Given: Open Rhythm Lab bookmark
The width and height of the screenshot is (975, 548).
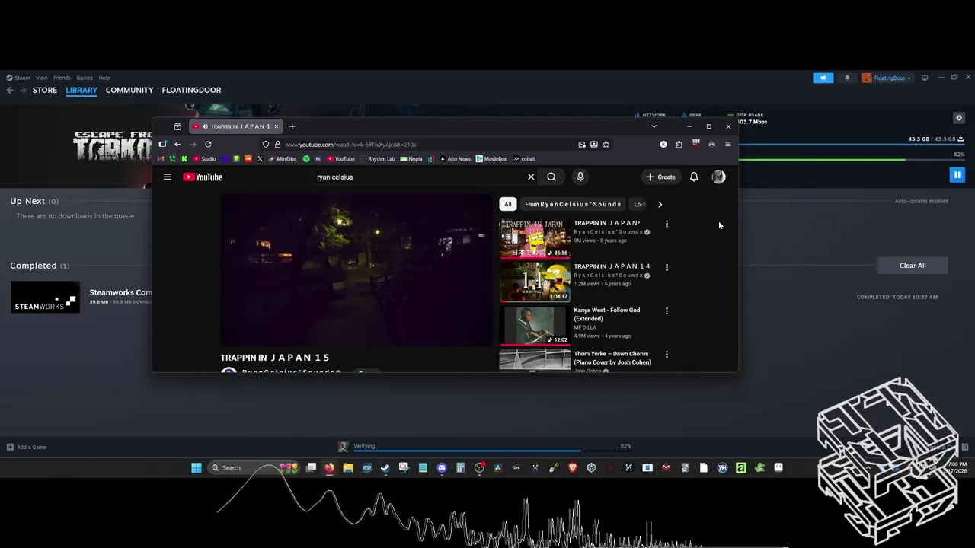Looking at the screenshot, I should [376, 159].
